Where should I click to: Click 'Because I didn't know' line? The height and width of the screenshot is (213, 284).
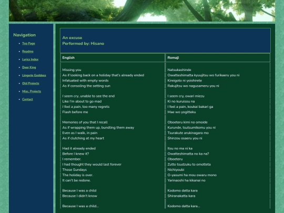coord(80,196)
